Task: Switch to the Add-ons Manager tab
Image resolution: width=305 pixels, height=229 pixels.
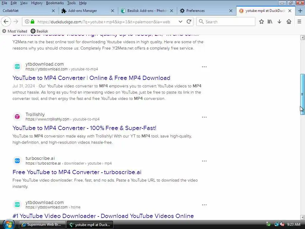Action: coord(88,11)
